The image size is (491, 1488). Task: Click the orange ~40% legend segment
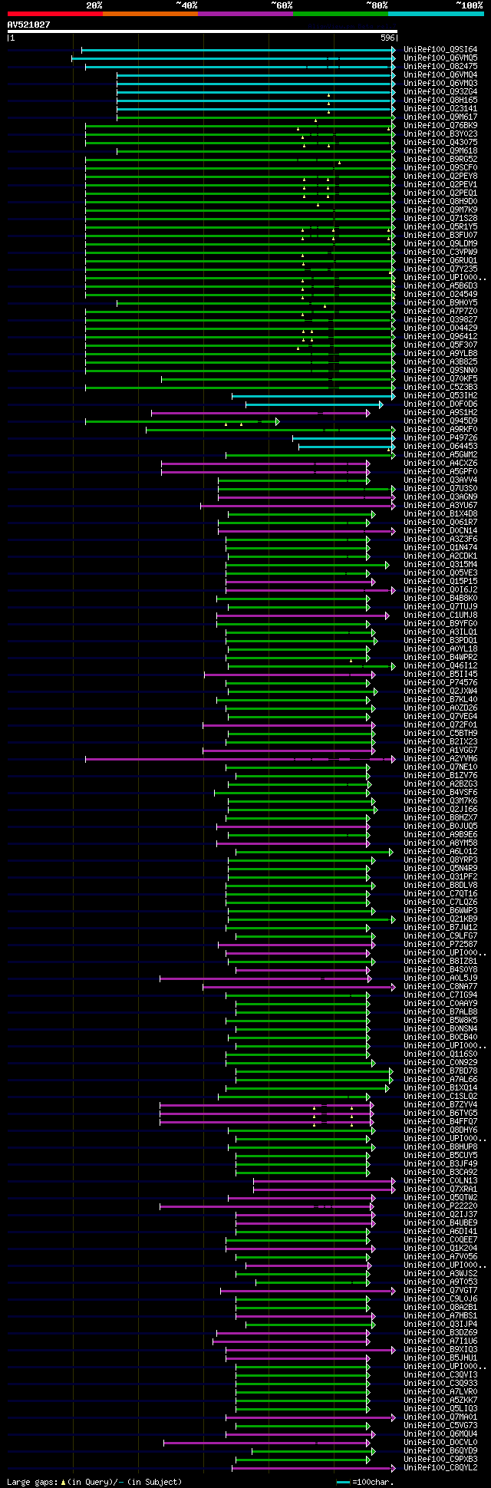(150, 14)
